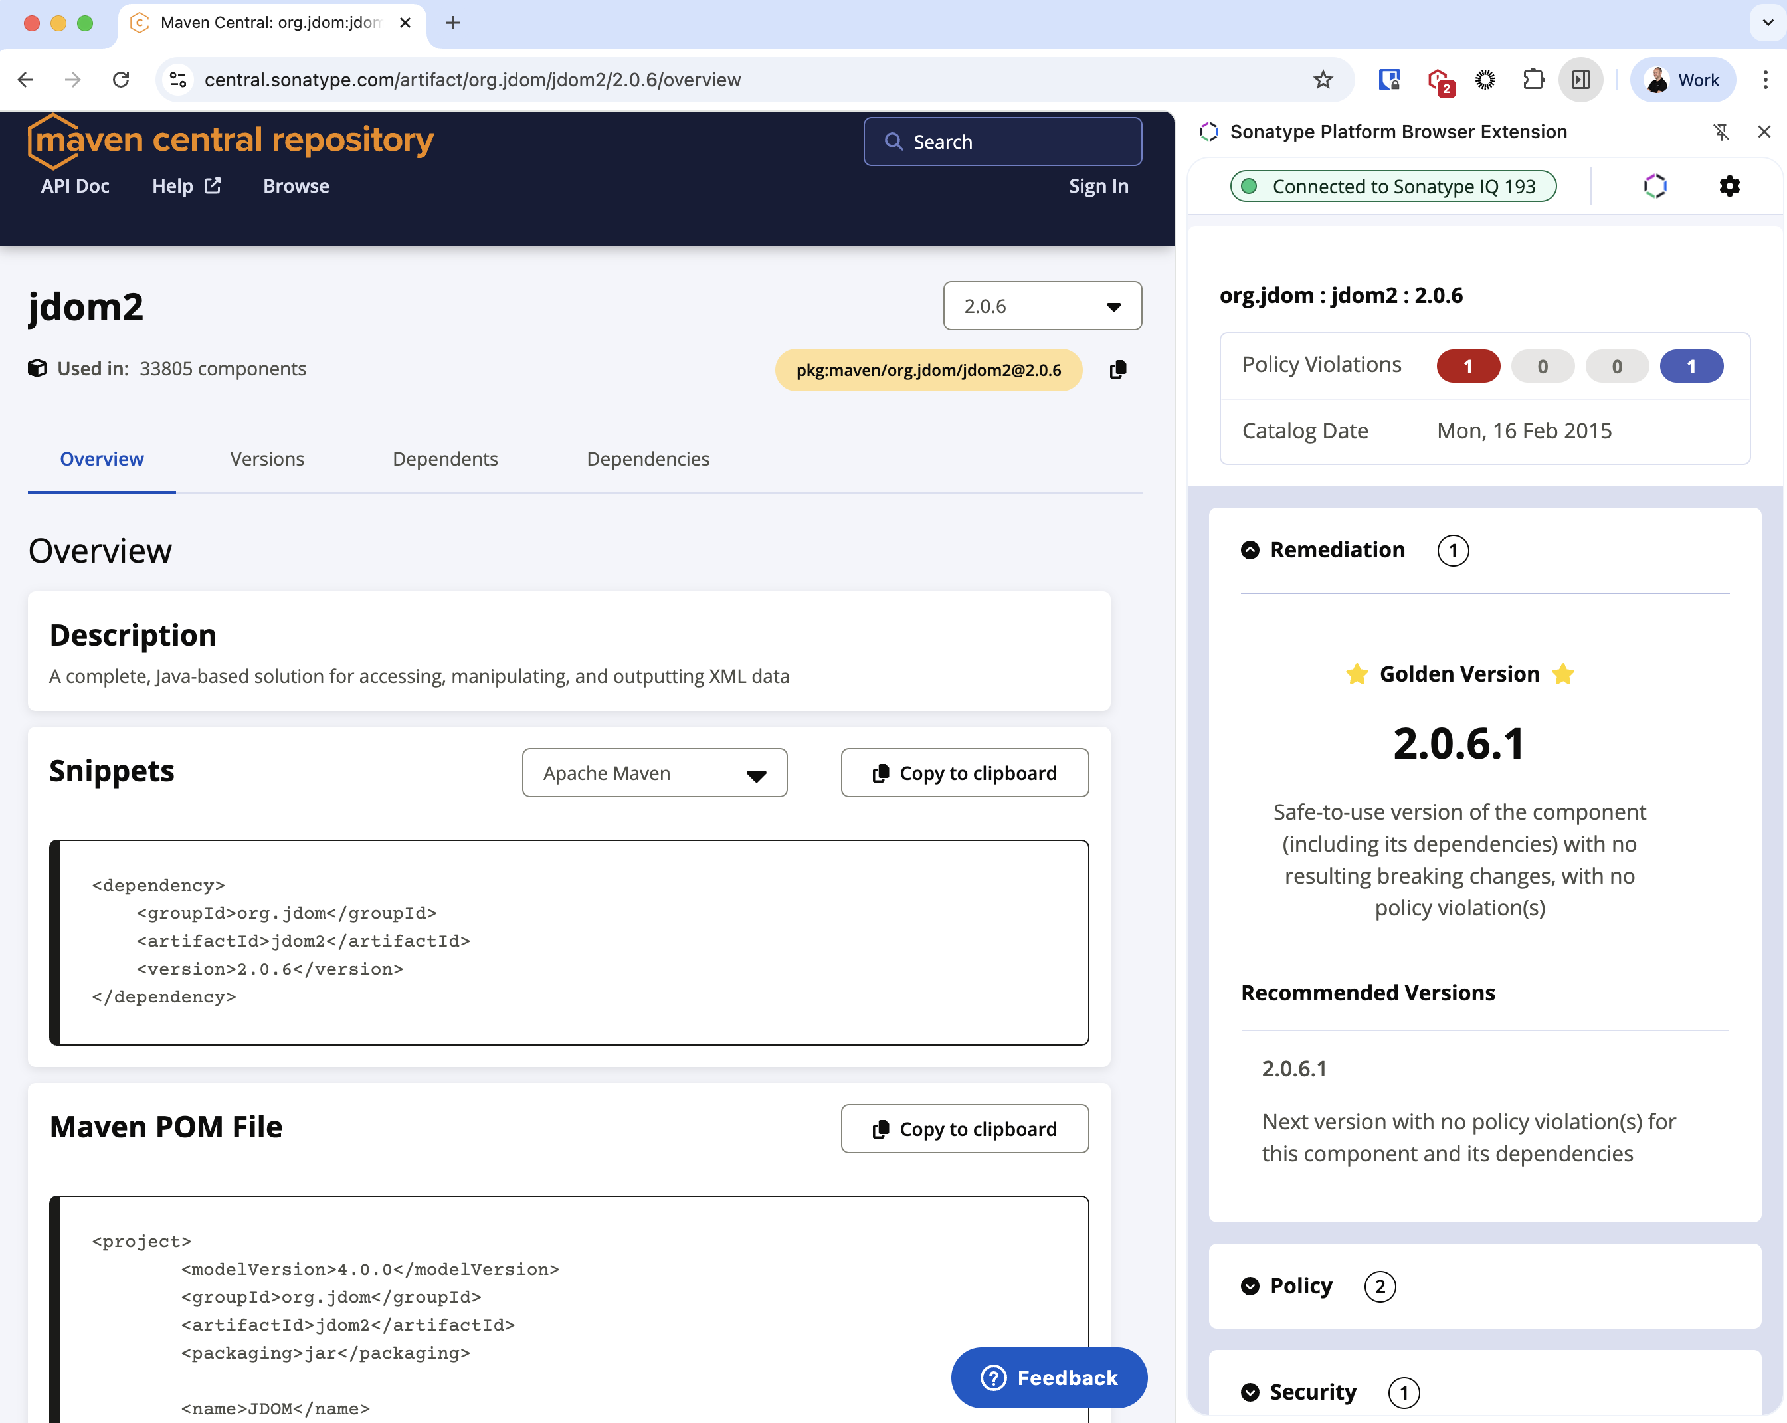Click the Connected to Sonatype IQ 193 status

1392,187
